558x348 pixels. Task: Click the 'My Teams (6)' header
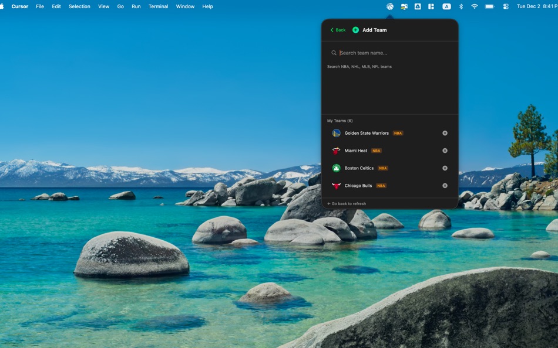coord(340,121)
